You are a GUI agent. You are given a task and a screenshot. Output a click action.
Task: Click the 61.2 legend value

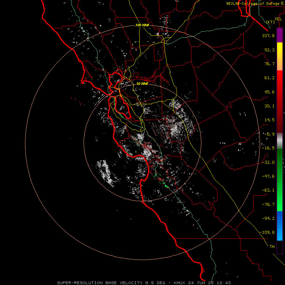coord(269,78)
